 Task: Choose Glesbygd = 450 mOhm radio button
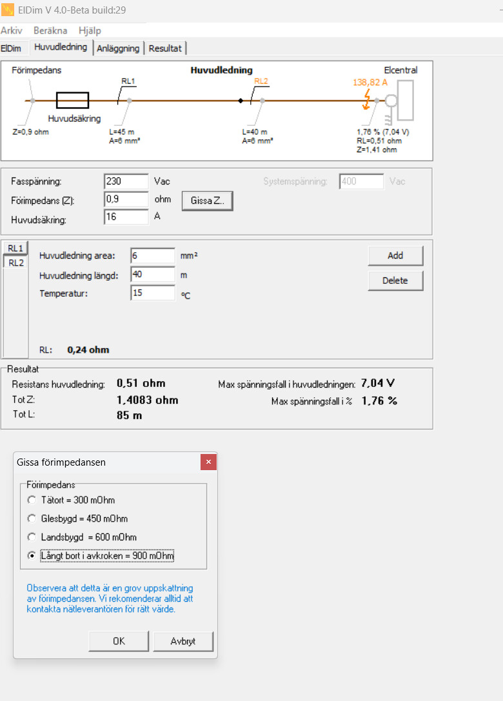pos(32,518)
